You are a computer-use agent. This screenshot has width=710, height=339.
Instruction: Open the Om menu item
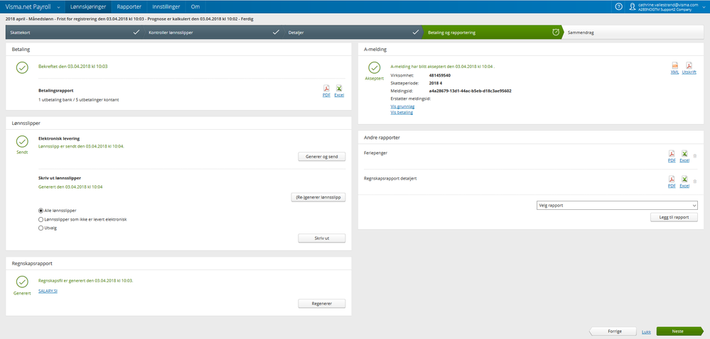(195, 7)
